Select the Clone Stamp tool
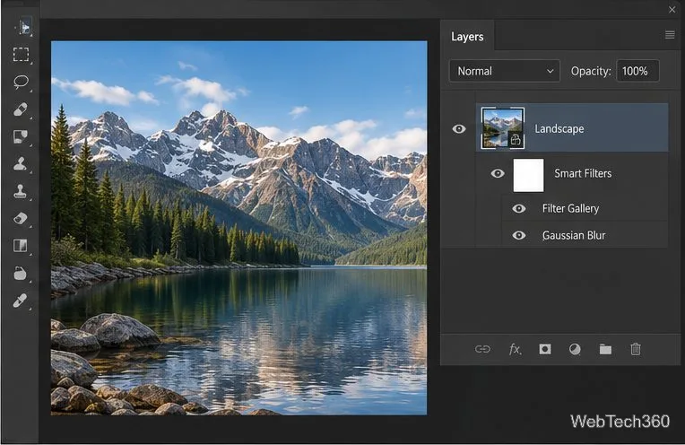Image resolution: width=685 pixels, height=445 pixels. [20, 163]
